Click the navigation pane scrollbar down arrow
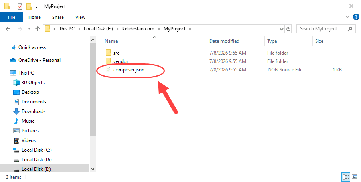The image size is (361, 182). point(93,169)
